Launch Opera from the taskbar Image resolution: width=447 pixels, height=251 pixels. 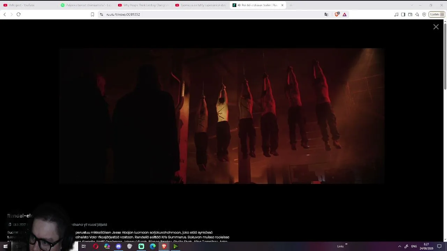click(96, 246)
